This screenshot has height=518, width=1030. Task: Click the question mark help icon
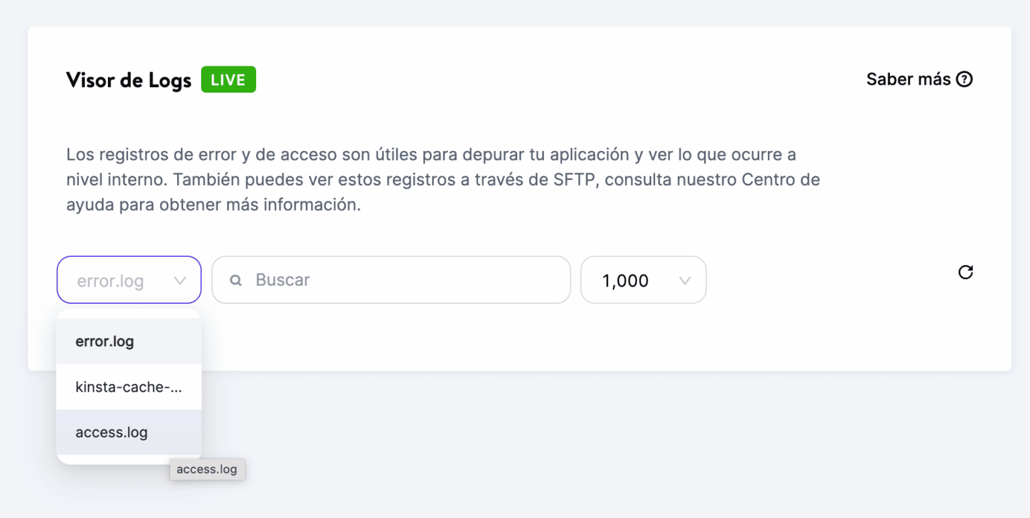pos(964,79)
